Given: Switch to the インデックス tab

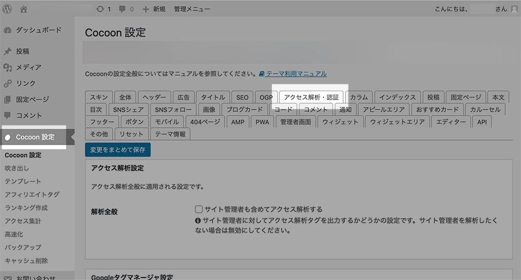Looking at the screenshot, I should coord(398,97).
